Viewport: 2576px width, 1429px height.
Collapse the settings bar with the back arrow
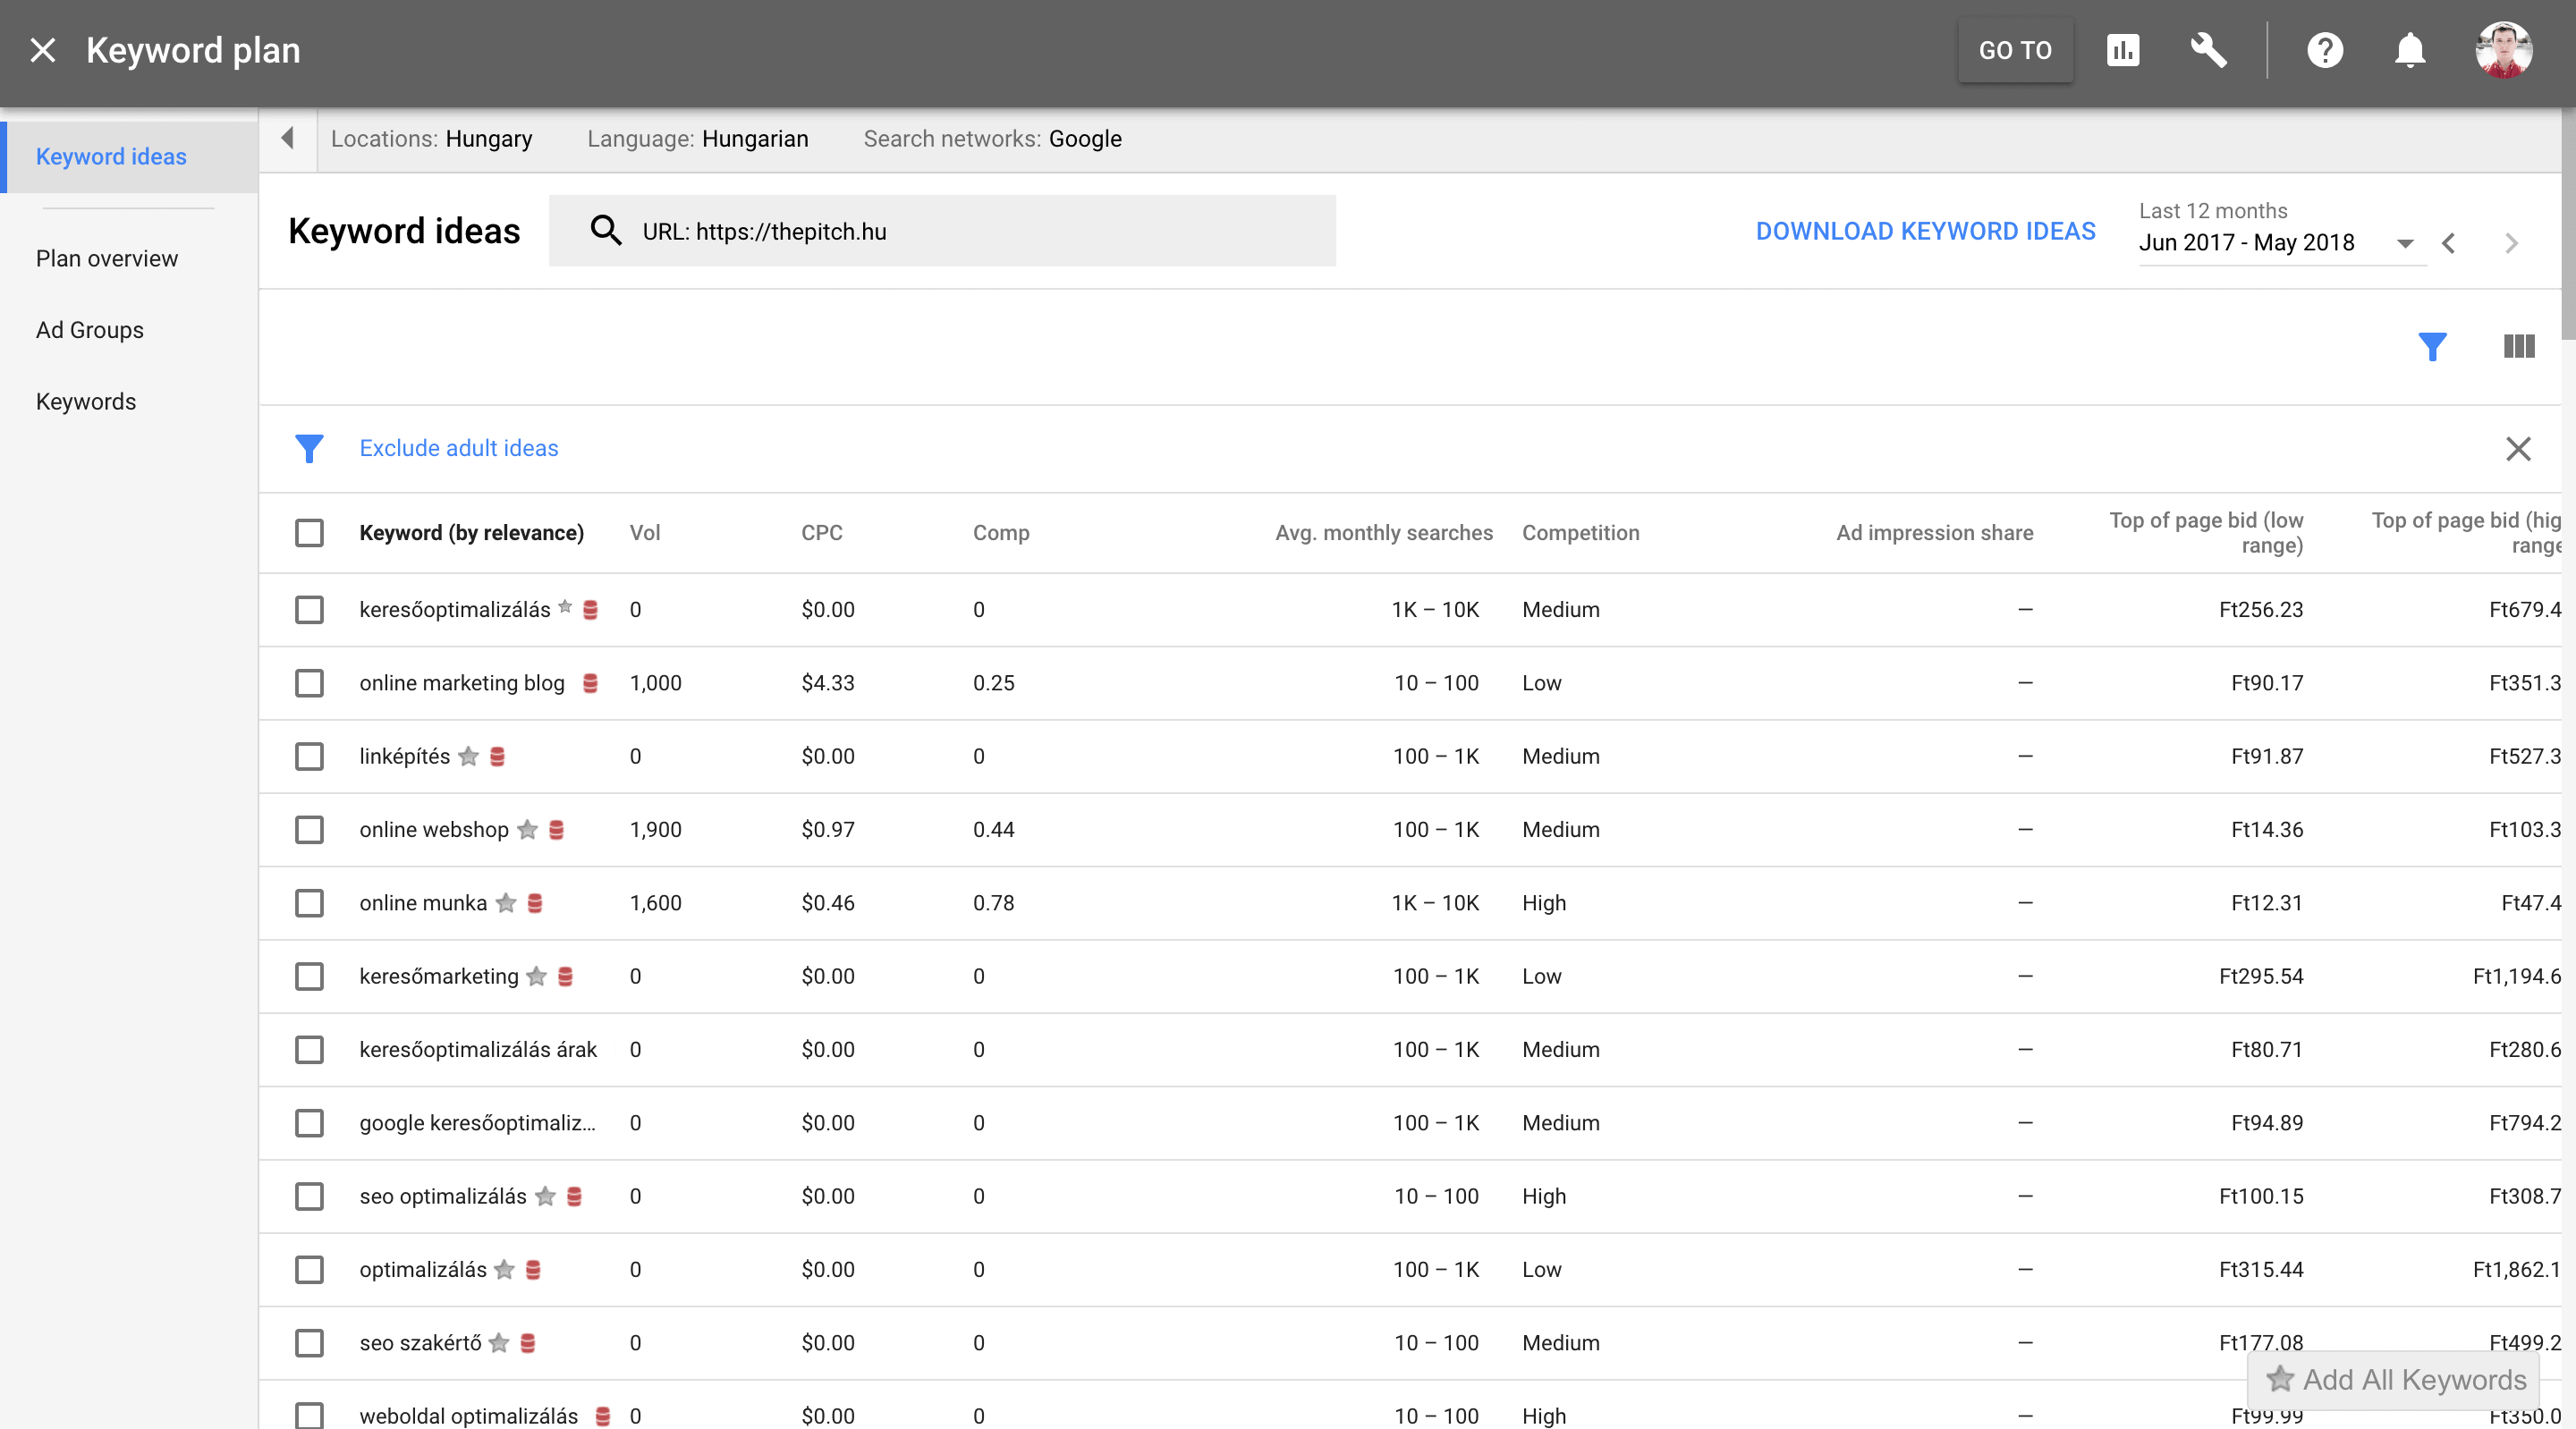(x=288, y=139)
